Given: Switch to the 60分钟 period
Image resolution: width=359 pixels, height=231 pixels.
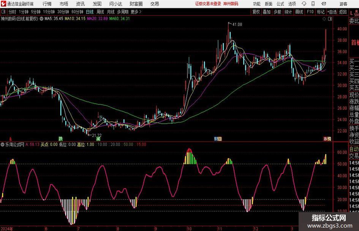Looking at the screenshot, I should [x=77, y=12].
